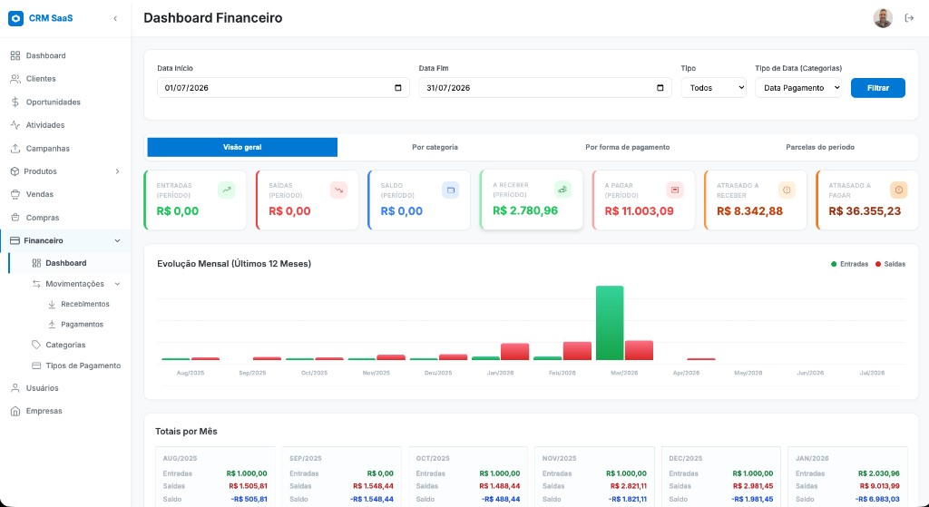
Task: Click the Dashboard Financeiro page title
Action: [212, 18]
